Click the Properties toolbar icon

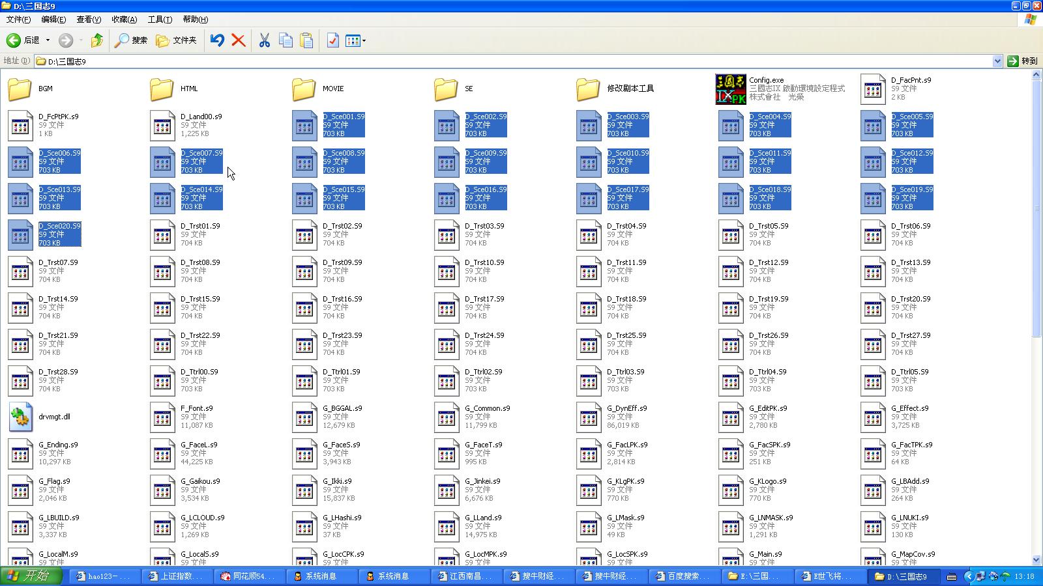332,40
